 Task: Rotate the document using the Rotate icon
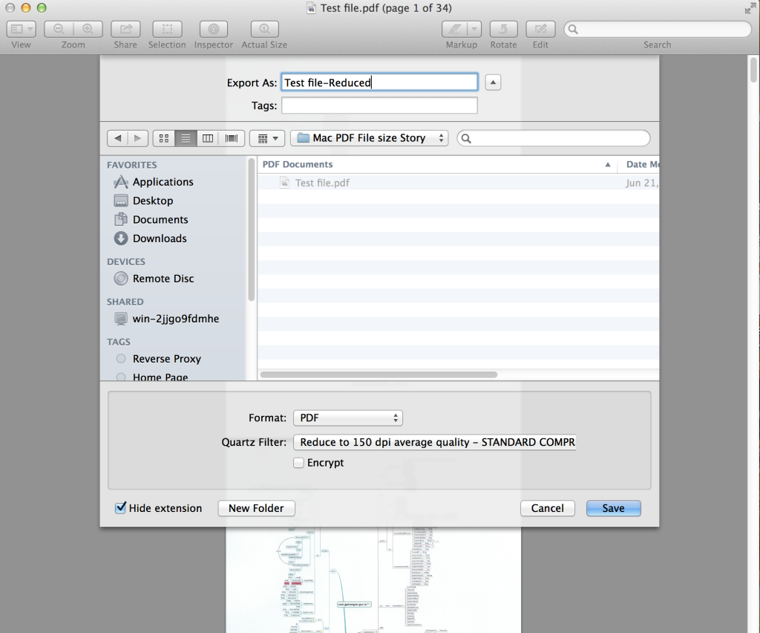[x=503, y=30]
